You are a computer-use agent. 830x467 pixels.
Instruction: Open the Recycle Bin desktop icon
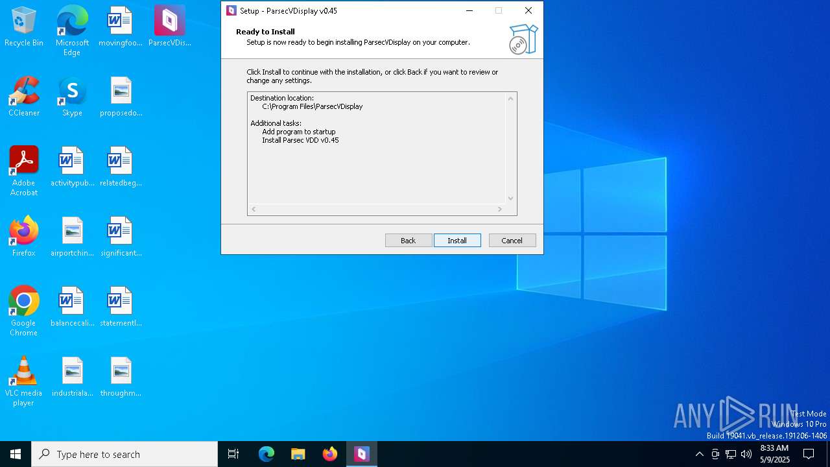24,27
